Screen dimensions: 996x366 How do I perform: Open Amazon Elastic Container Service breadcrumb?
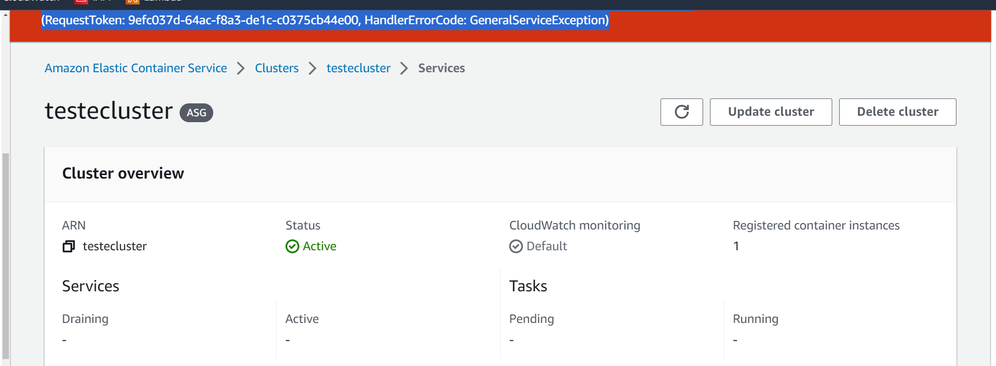[136, 68]
